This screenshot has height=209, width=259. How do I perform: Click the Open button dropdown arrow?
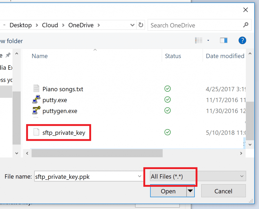[191, 191]
